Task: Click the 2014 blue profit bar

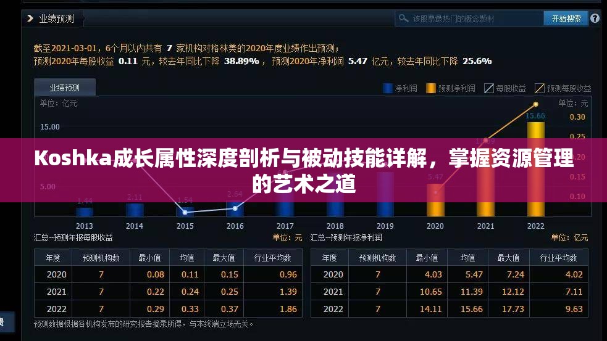Action: (x=135, y=210)
